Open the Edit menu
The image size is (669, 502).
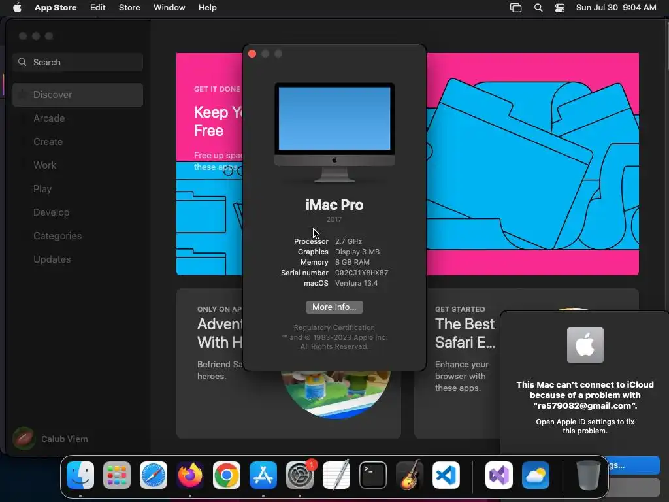click(98, 8)
